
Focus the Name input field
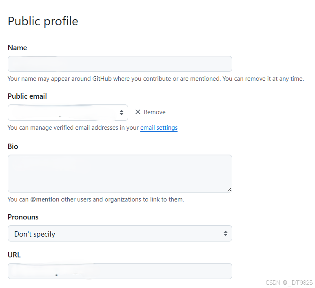(120, 64)
